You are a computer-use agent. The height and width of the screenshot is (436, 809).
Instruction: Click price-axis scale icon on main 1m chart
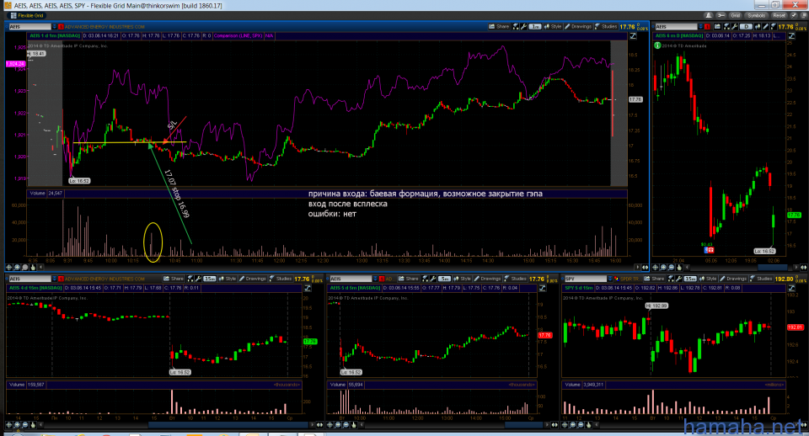[x=633, y=35]
